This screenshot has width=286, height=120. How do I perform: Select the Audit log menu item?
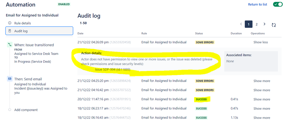tap(39, 31)
